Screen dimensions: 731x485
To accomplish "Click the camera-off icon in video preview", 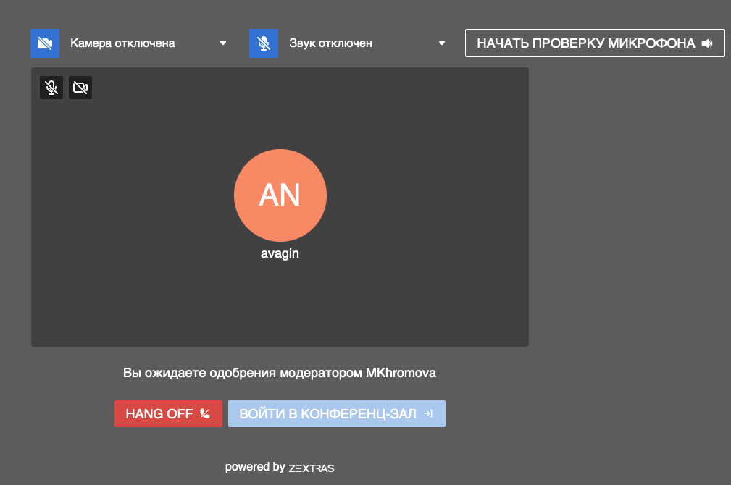I will (80, 88).
